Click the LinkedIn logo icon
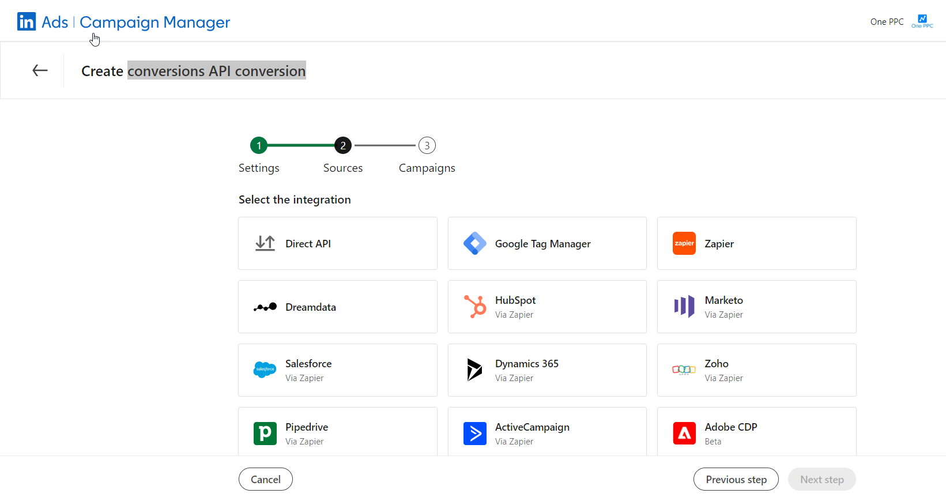The height and width of the screenshot is (501, 946). (x=27, y=22)
